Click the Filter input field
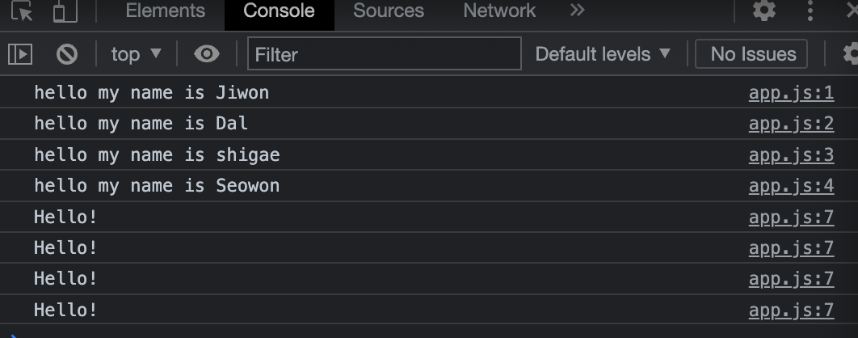Image resolution: width=858 pixels, height=338 pixels. [384, 53]
